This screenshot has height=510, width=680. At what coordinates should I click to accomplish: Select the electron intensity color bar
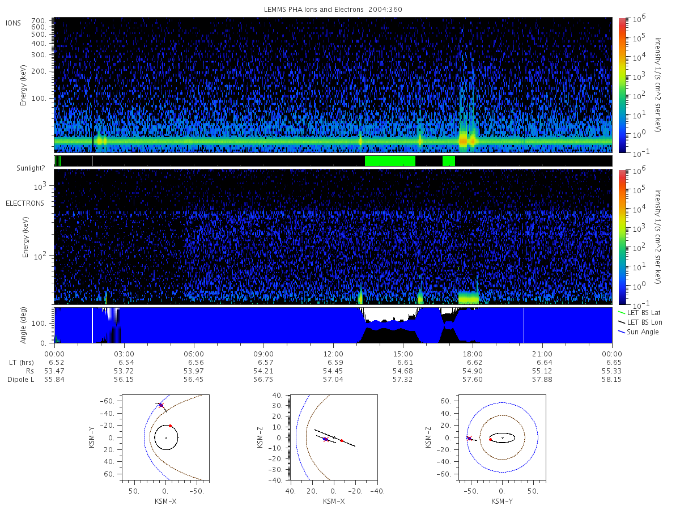click(622, 236)
